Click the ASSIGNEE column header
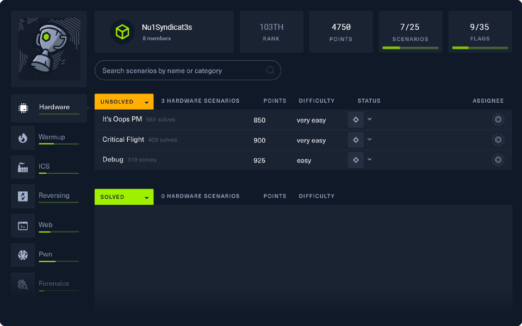Viewport: 522px width, 326px height. 488,101
